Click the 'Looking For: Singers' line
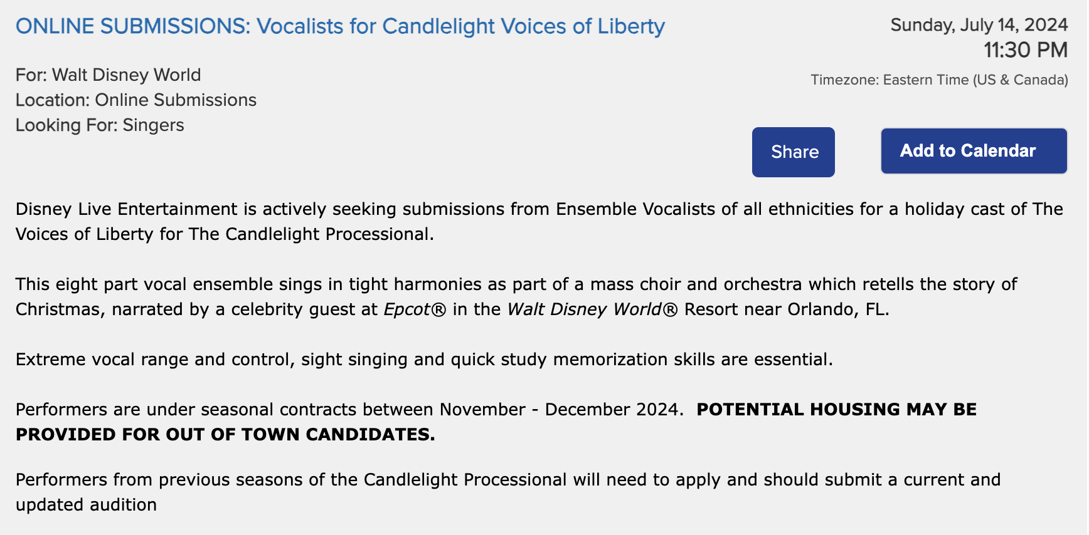1089x535 pixels. coord(100,125)
